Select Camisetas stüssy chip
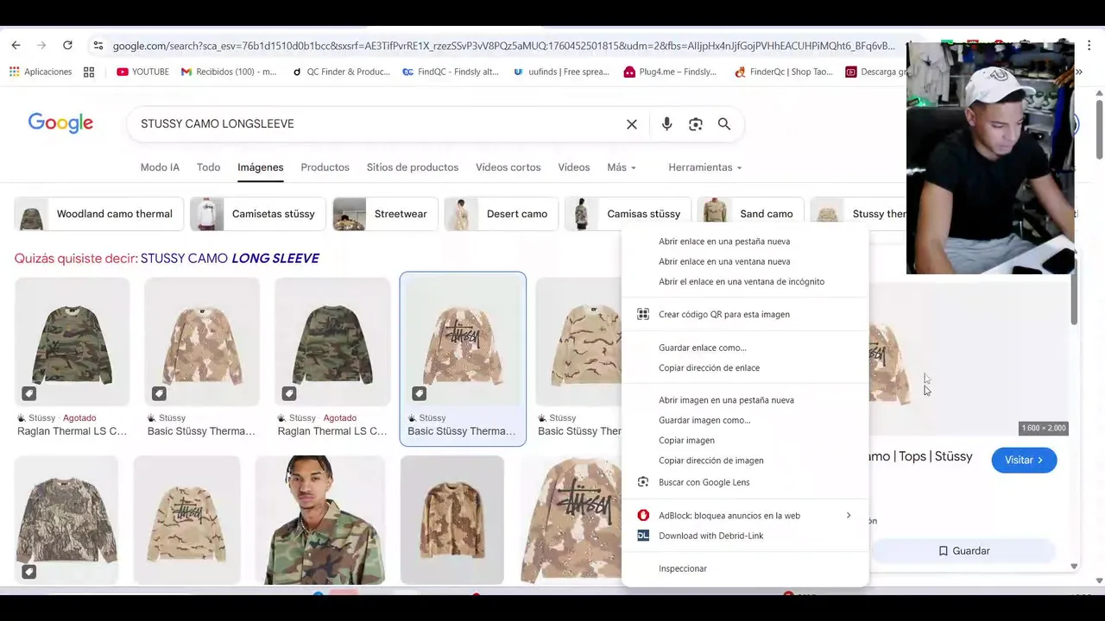The height and width of the screenshot is (621, 1105). pyautogui.click(x=257, y=214)
